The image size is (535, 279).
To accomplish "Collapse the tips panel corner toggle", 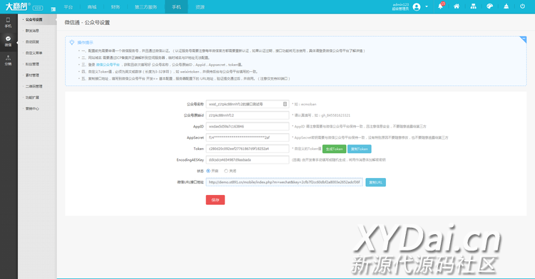I will tap(523, 39).
